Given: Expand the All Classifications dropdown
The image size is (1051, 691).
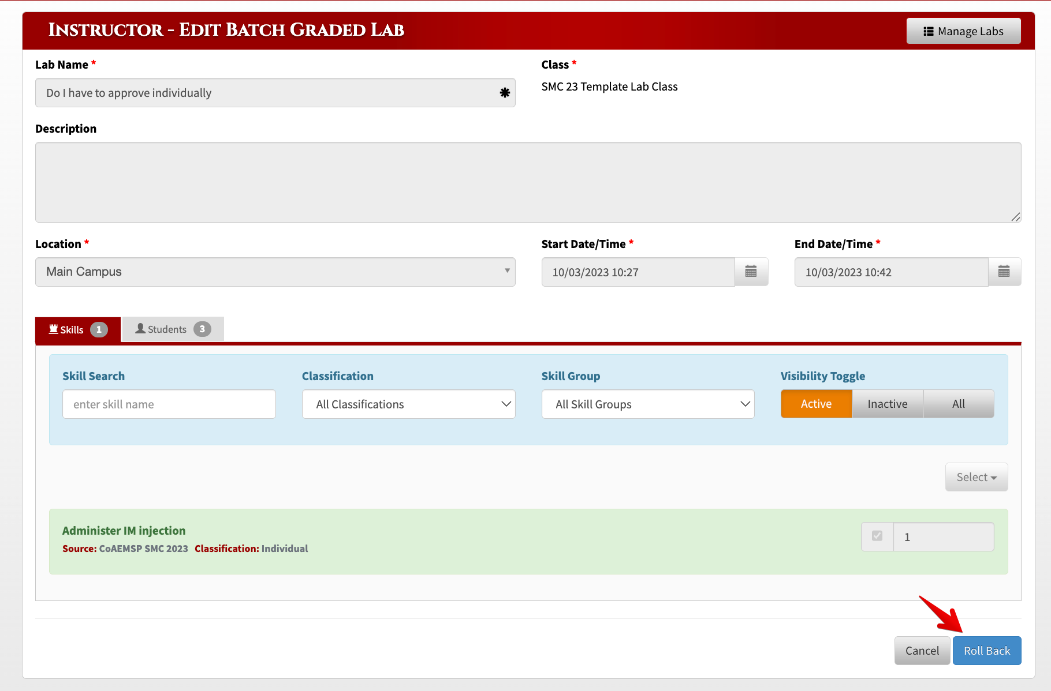Looking at the screenshot, I should [x=408, y=404].
